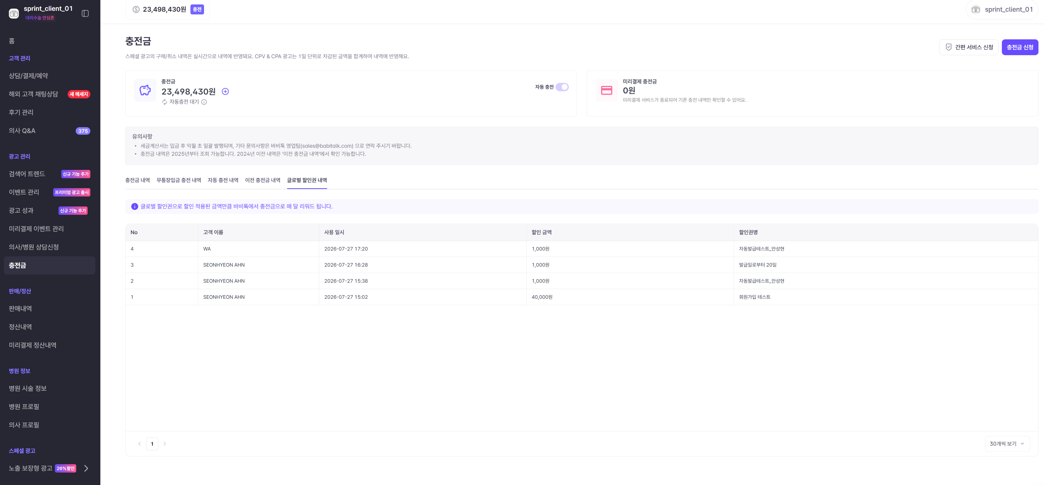Click the 375 badge on 의사 Q&A

[83, 131]
